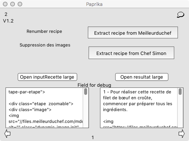189x141 pixels.
Task: Go to next card with right arrow
Action: 182,134
